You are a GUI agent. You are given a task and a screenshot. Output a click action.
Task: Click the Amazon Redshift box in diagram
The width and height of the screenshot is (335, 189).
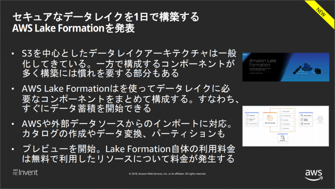click(x=306, y=120)
